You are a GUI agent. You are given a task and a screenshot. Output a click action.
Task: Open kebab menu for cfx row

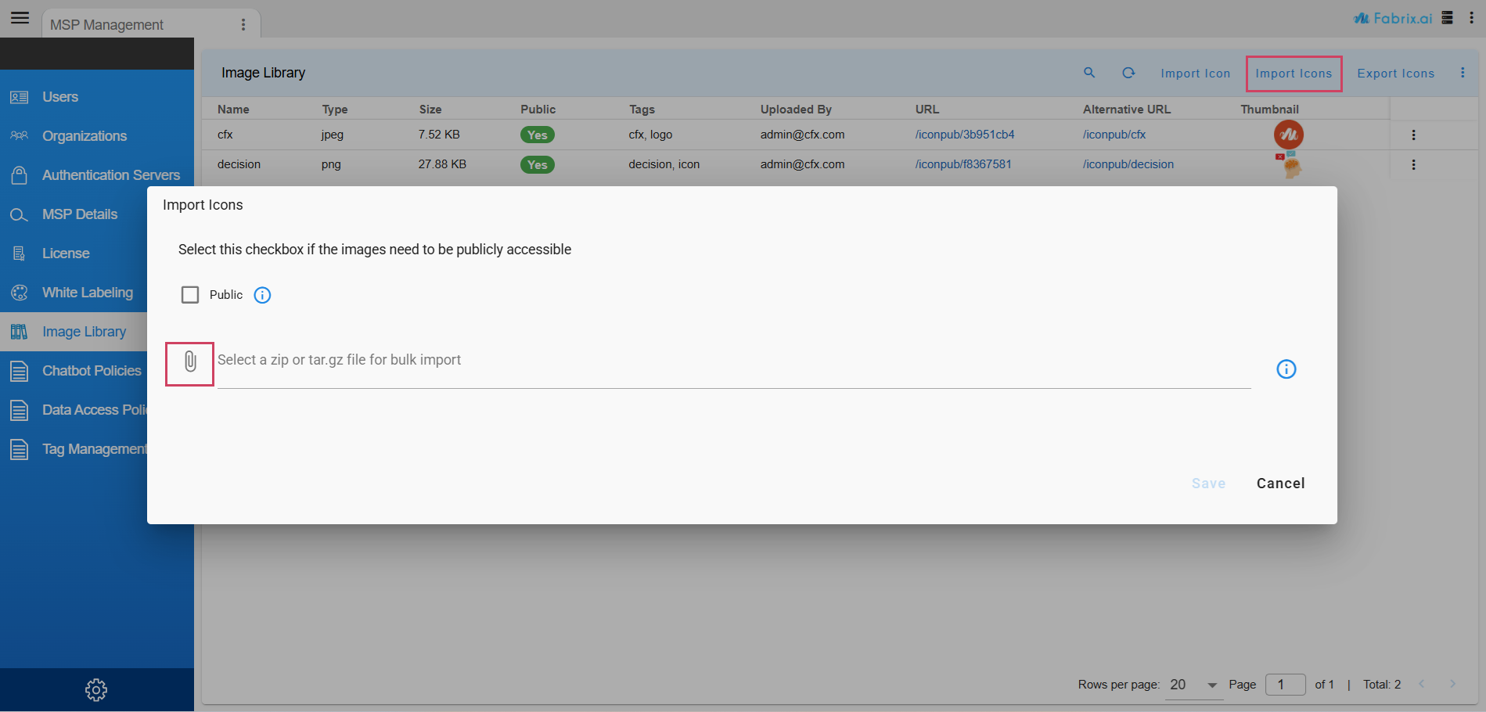[x=1412, y=135]
